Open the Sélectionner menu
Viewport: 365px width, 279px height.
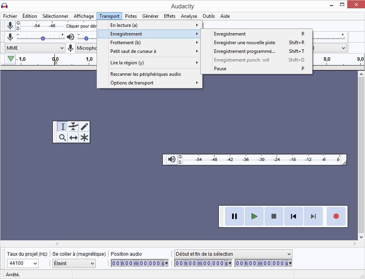coord(56,16)
